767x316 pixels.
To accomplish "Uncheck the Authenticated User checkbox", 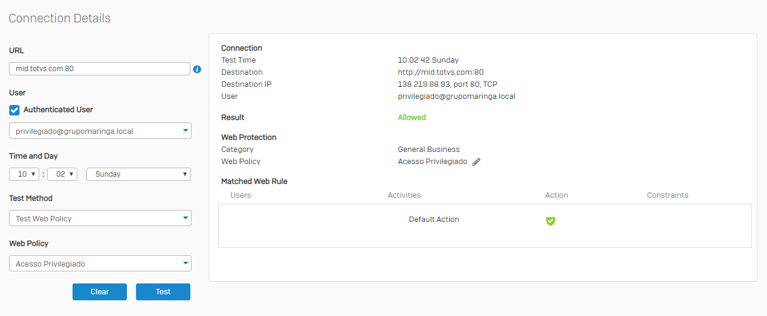I will click(15, 110).
